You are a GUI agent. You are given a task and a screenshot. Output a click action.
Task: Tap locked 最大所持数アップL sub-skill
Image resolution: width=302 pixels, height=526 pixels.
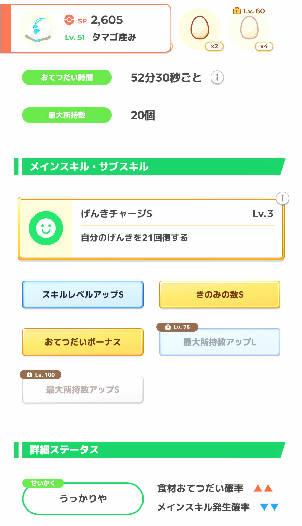pyautogui.click(x=220, y=342)
